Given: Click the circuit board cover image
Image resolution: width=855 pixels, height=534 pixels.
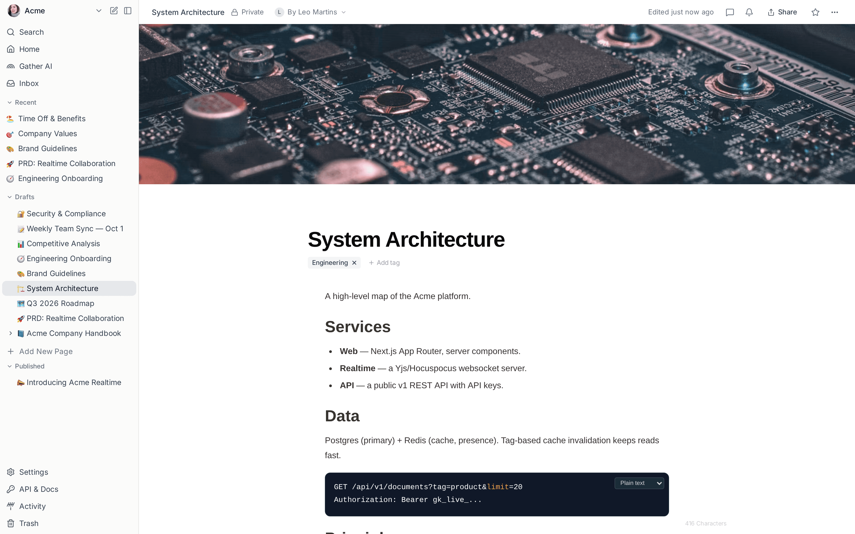Looking at the screenshot, I should (497, 104).
